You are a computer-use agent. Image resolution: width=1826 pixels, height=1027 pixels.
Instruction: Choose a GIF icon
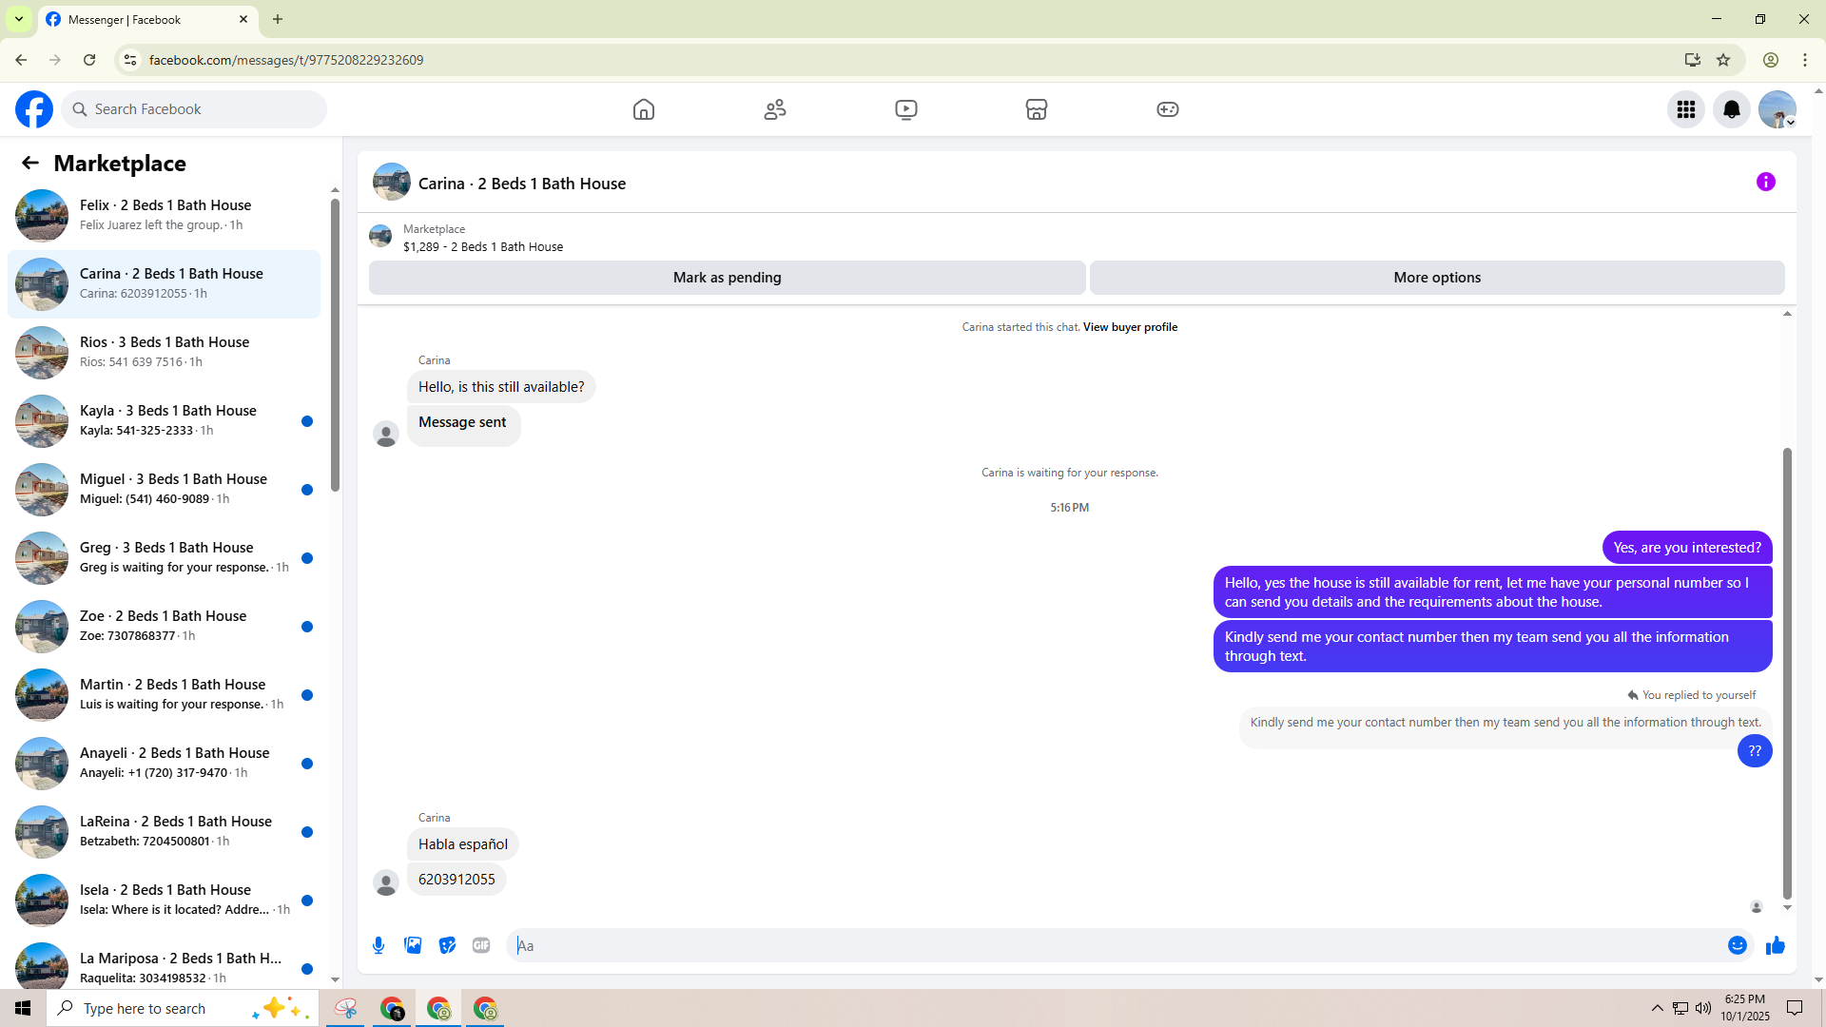(x=481, y=945)
